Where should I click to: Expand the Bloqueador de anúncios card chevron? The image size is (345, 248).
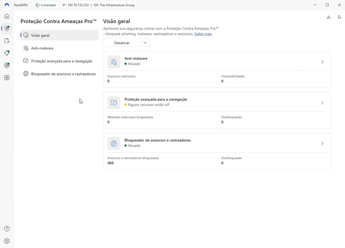tap(322, 143)
